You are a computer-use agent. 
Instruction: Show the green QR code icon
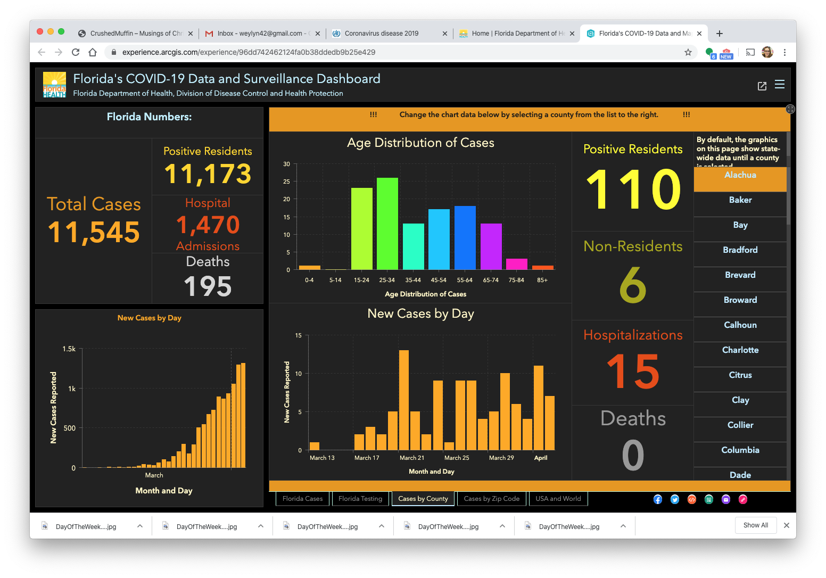click(x=709, y=499)
